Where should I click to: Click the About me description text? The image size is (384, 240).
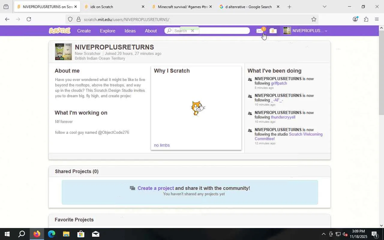click(x=100, y=88)
